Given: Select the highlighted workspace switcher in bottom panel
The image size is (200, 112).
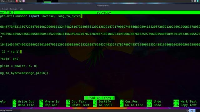Looking at the screenshot, I should (192, 111).
